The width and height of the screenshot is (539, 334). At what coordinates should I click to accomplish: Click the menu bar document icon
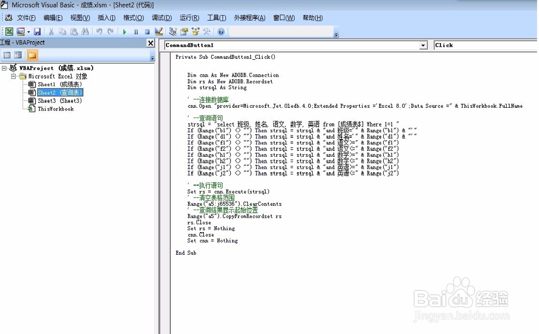click(9, 18)
